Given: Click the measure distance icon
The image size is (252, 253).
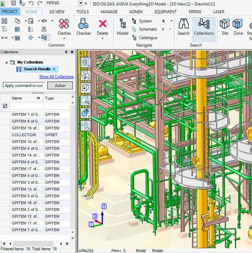Looking at the screenshot, I should coord(4,38).
